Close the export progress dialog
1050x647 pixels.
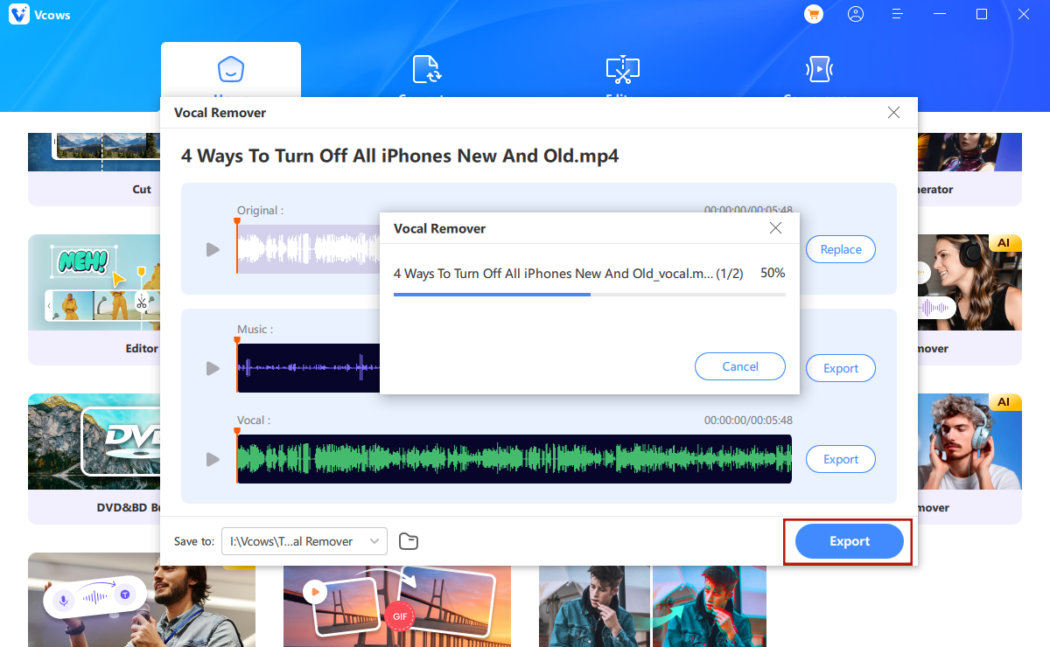tap(775, 228)
